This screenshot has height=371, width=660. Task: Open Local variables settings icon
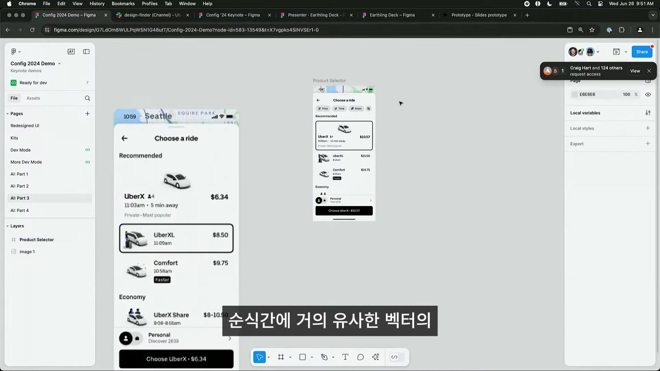coord(648,113)
